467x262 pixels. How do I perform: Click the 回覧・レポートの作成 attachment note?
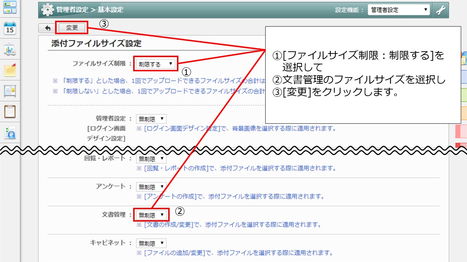pos(236,168)
